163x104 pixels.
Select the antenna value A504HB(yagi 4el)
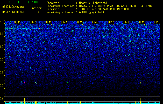point(91,12)
